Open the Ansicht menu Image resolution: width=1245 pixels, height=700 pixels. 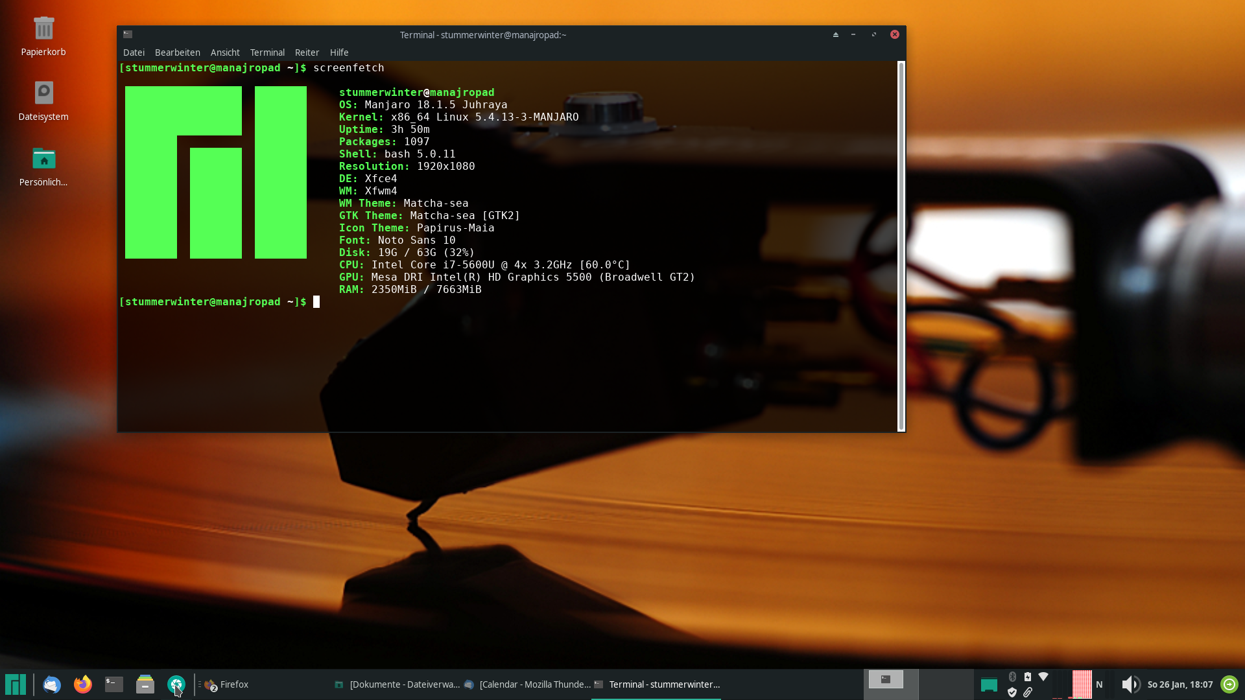(x=225, y=52)
